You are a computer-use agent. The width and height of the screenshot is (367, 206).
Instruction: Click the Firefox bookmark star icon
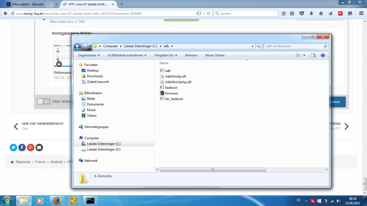point(284,14)
